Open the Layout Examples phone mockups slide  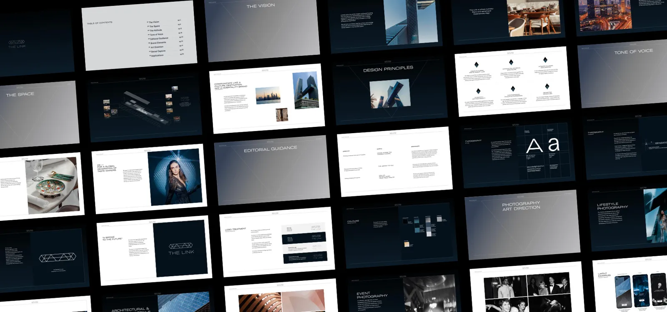[x=630, y=285]
